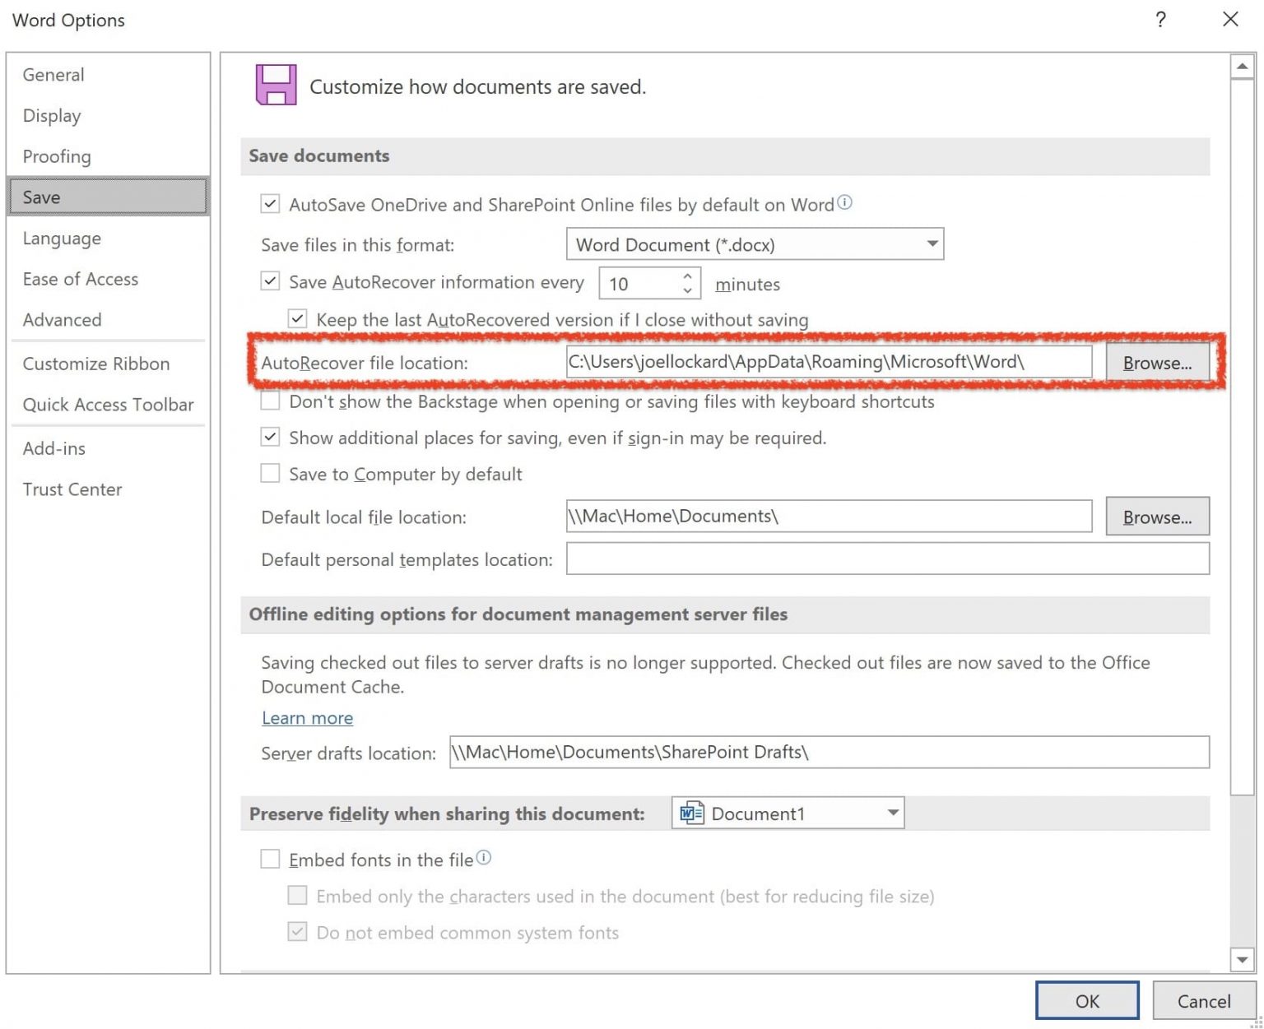The height and width of the screenshot is (1029, 1264).
Task: Click the Word document icon beside Document1
Action: coord(691,813)
